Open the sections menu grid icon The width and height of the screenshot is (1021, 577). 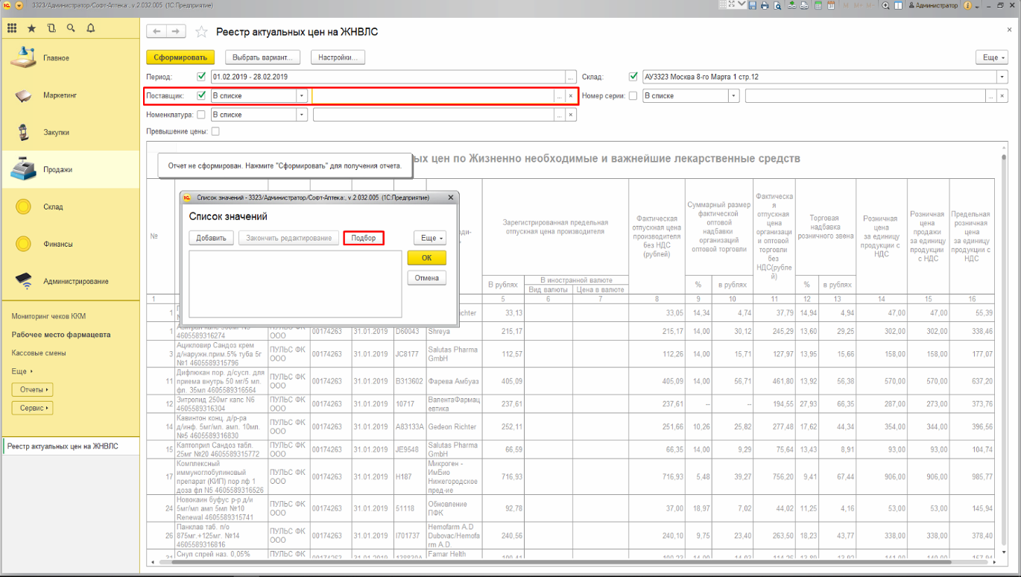(12, 28)
